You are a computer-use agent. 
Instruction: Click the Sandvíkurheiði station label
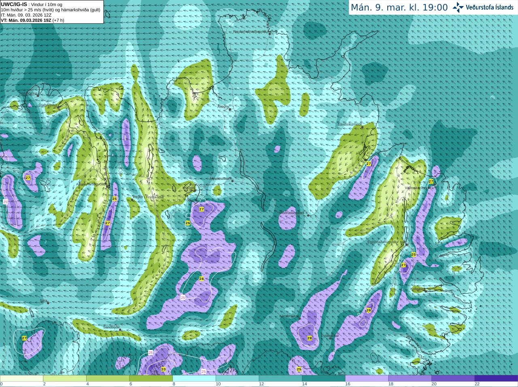(x=350, y=125)
